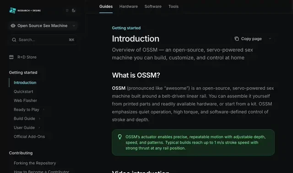Switch to the Tools tab
This screenshot has height=173, width=293.
click(x=174, y=6)
